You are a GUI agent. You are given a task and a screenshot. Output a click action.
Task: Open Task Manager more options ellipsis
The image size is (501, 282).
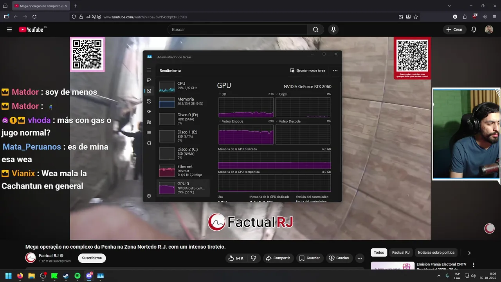tap(335, 70)
